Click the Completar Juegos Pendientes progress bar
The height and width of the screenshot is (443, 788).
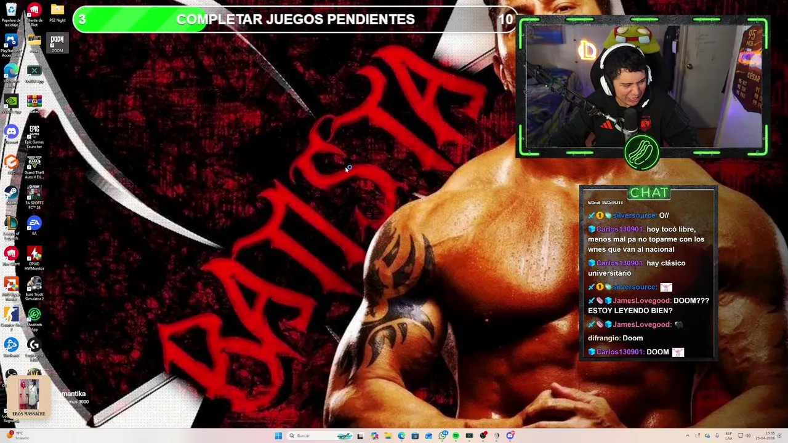coord(294,19)
